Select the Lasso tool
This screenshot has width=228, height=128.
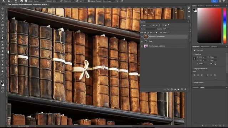(x=2, y=15)
